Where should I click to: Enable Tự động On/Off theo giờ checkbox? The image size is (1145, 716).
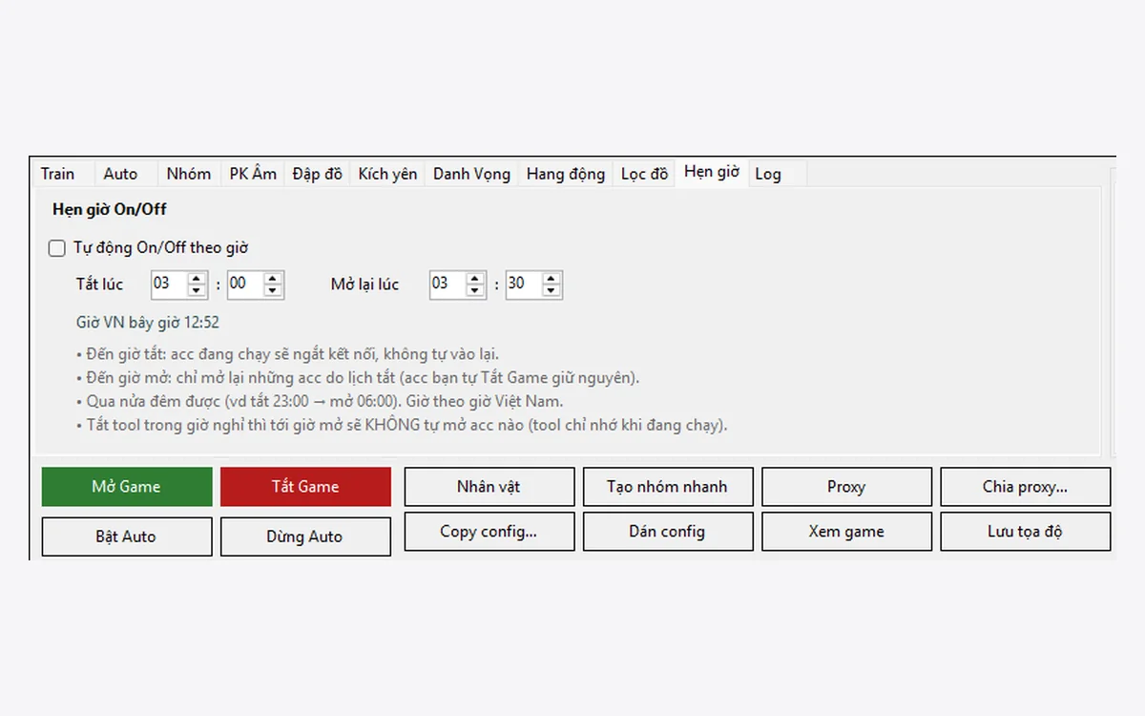click(57, 248)
